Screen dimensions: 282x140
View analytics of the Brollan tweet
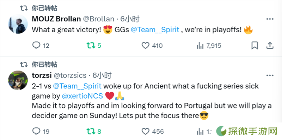point(209,46)
